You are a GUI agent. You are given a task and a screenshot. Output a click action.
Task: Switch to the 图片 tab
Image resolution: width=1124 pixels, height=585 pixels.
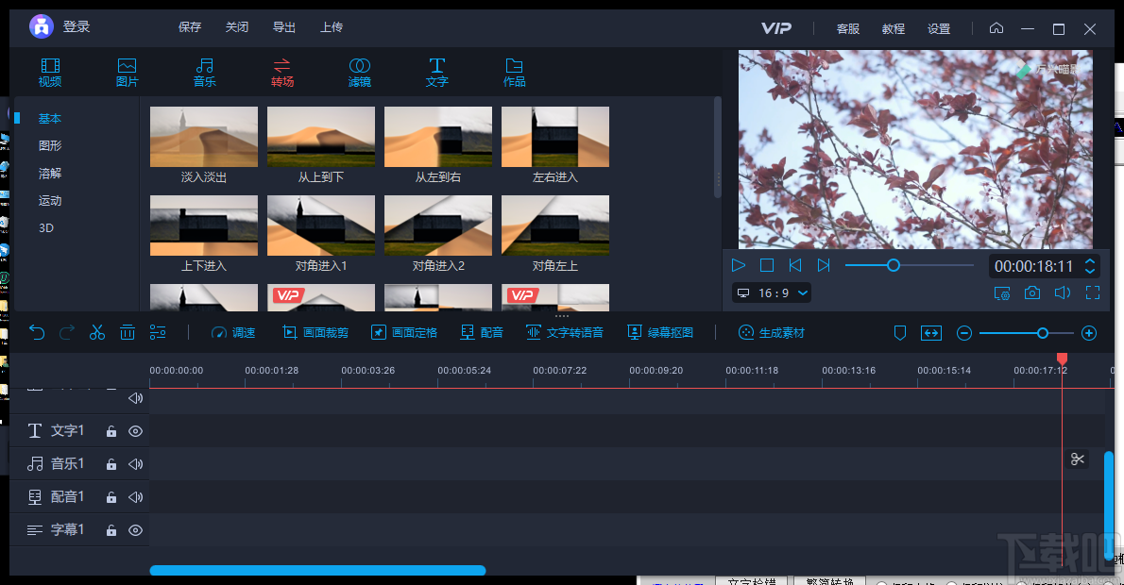pos(127,73)
